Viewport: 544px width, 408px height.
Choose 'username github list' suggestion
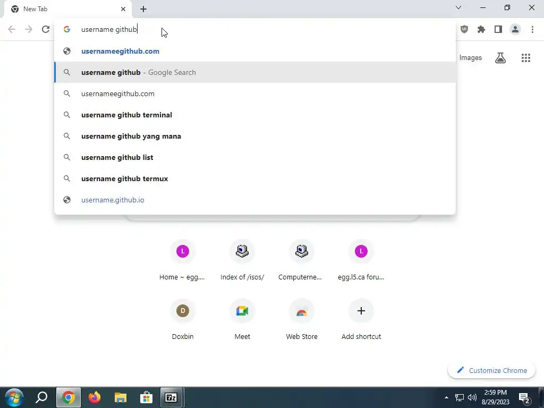[255, 157]
